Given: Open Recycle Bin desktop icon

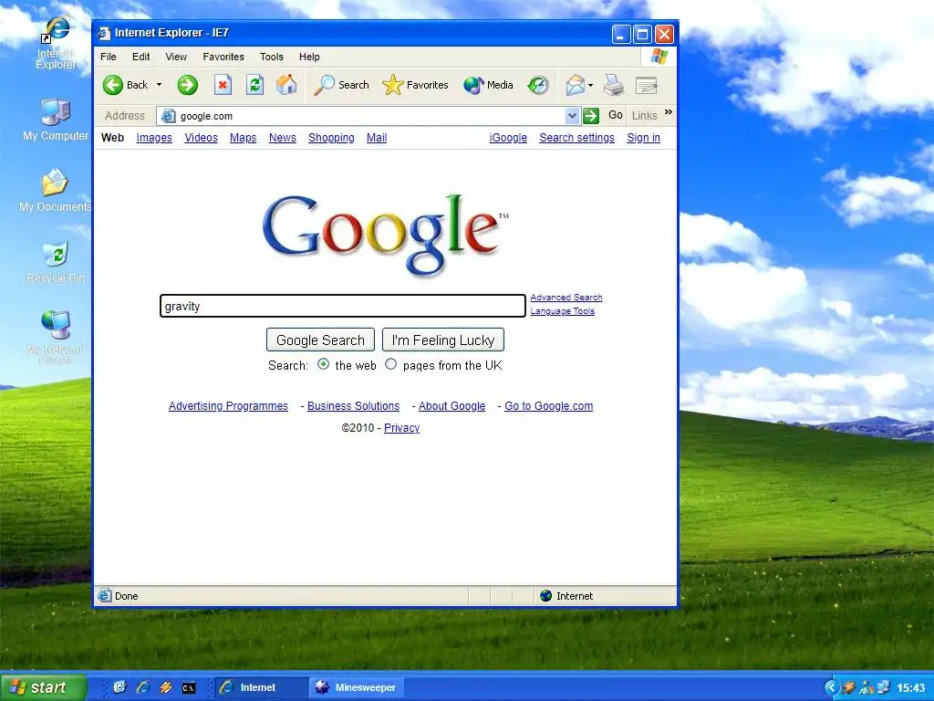Looking at the screenshot, I should pos(56,262).
